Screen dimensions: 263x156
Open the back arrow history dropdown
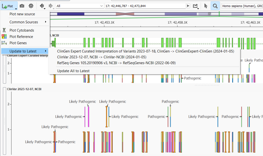click(x=45, y=8)
